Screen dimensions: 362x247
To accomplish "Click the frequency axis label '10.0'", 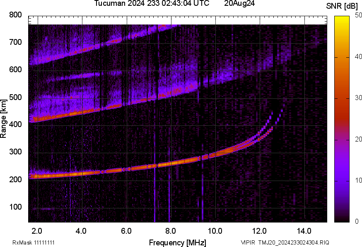I will click(215, 231).
